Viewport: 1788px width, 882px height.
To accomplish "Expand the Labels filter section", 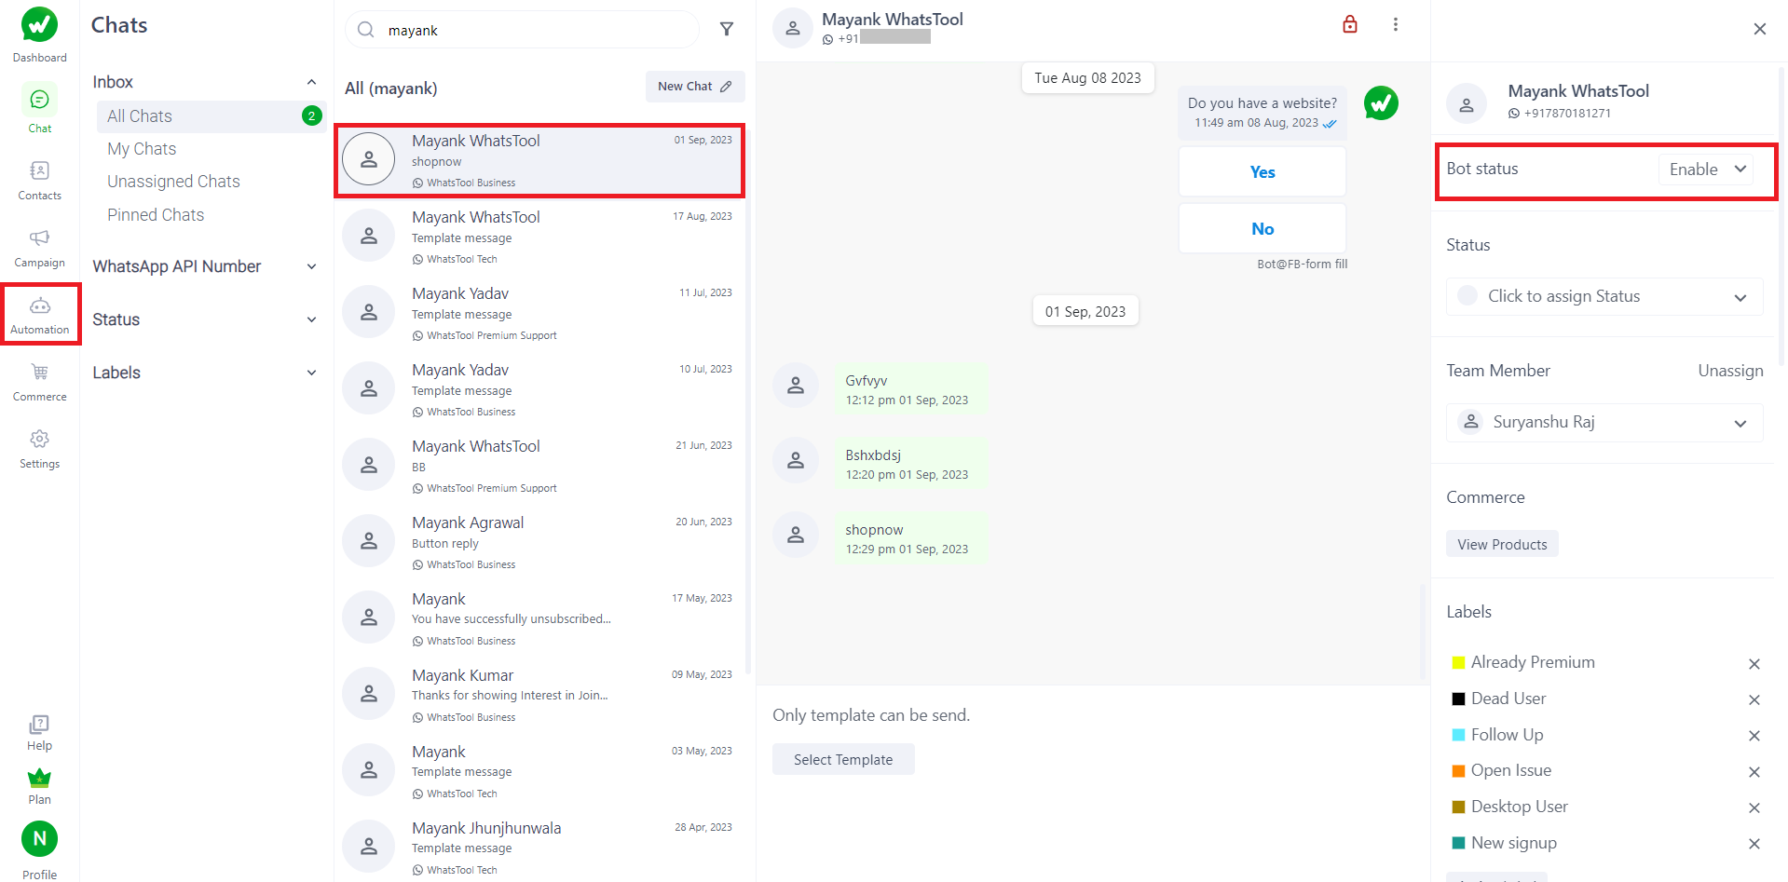I will (x=311, y=373).
